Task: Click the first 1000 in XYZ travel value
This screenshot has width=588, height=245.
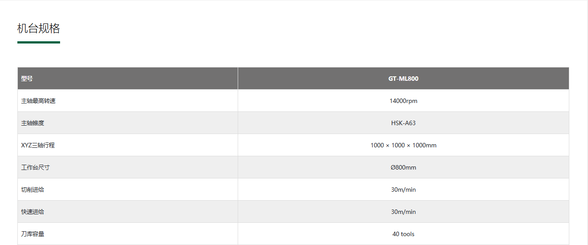Action: pyautogui.click(x=377, y=145)
